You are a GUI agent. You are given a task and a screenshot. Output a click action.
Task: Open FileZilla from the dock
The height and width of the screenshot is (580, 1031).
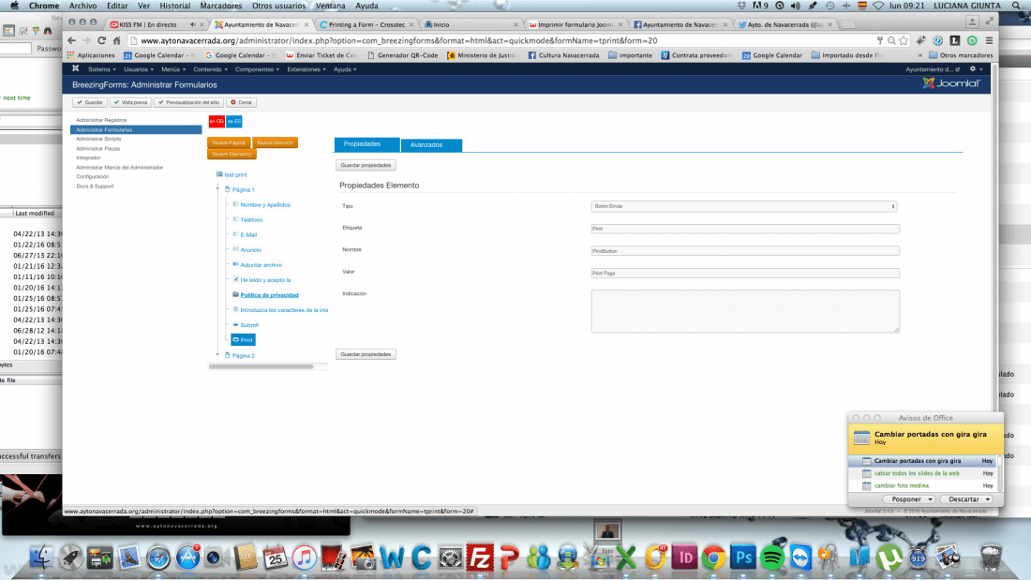(480, 558)
